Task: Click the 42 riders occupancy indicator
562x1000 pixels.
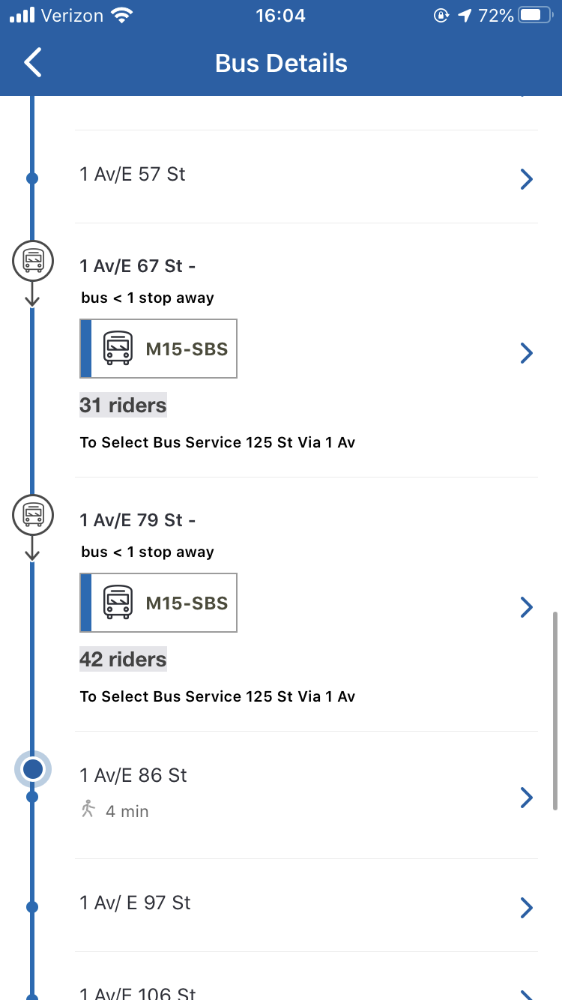Action: [x=122, y=659]
